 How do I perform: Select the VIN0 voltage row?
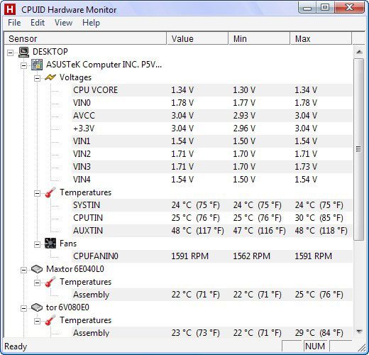pos(212,103)
